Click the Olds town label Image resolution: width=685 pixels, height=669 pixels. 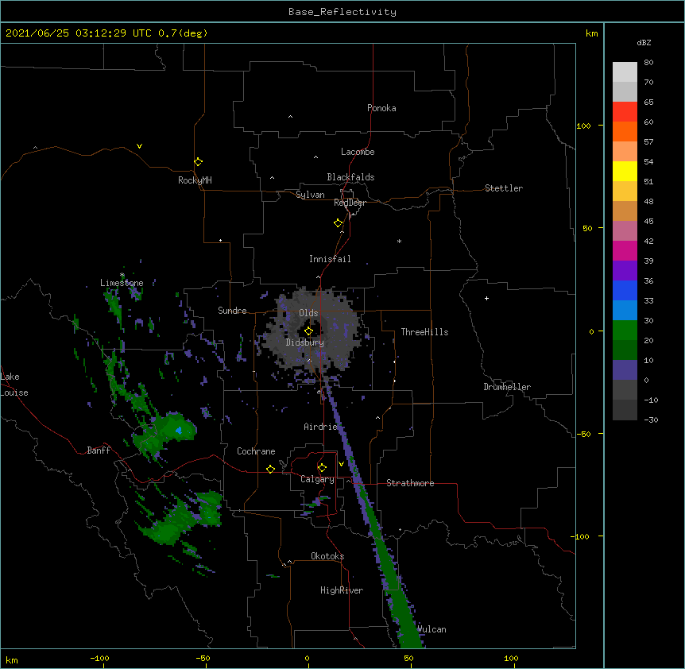coord(308,313)
